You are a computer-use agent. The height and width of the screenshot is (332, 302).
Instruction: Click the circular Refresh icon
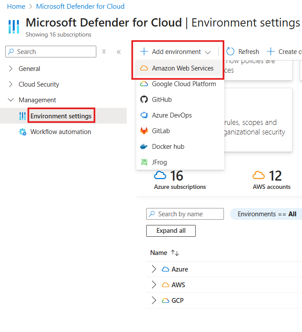(230, 51)
